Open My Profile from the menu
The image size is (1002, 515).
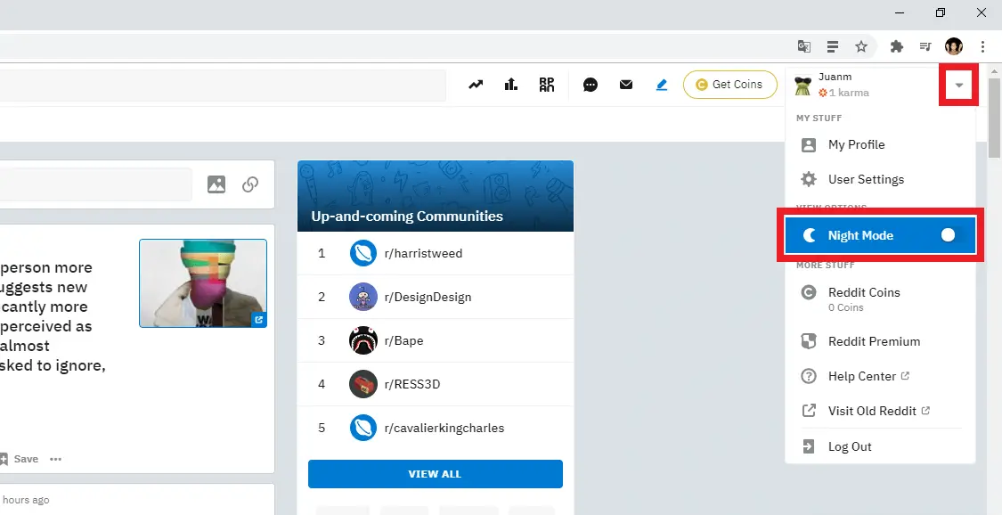[x=880, y=144]
